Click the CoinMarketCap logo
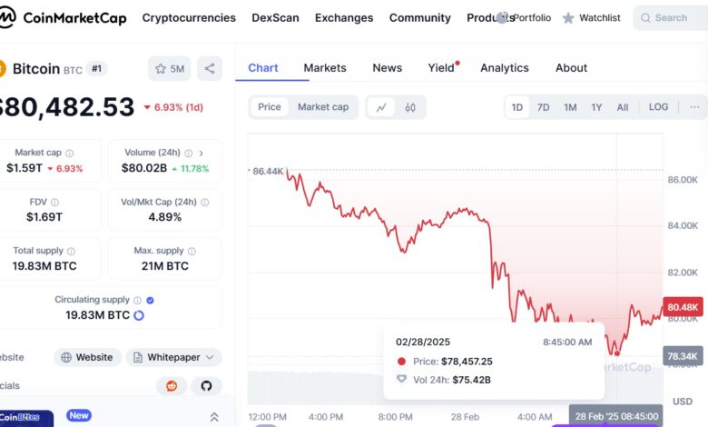The image size is (708, 427). point(64,17)
